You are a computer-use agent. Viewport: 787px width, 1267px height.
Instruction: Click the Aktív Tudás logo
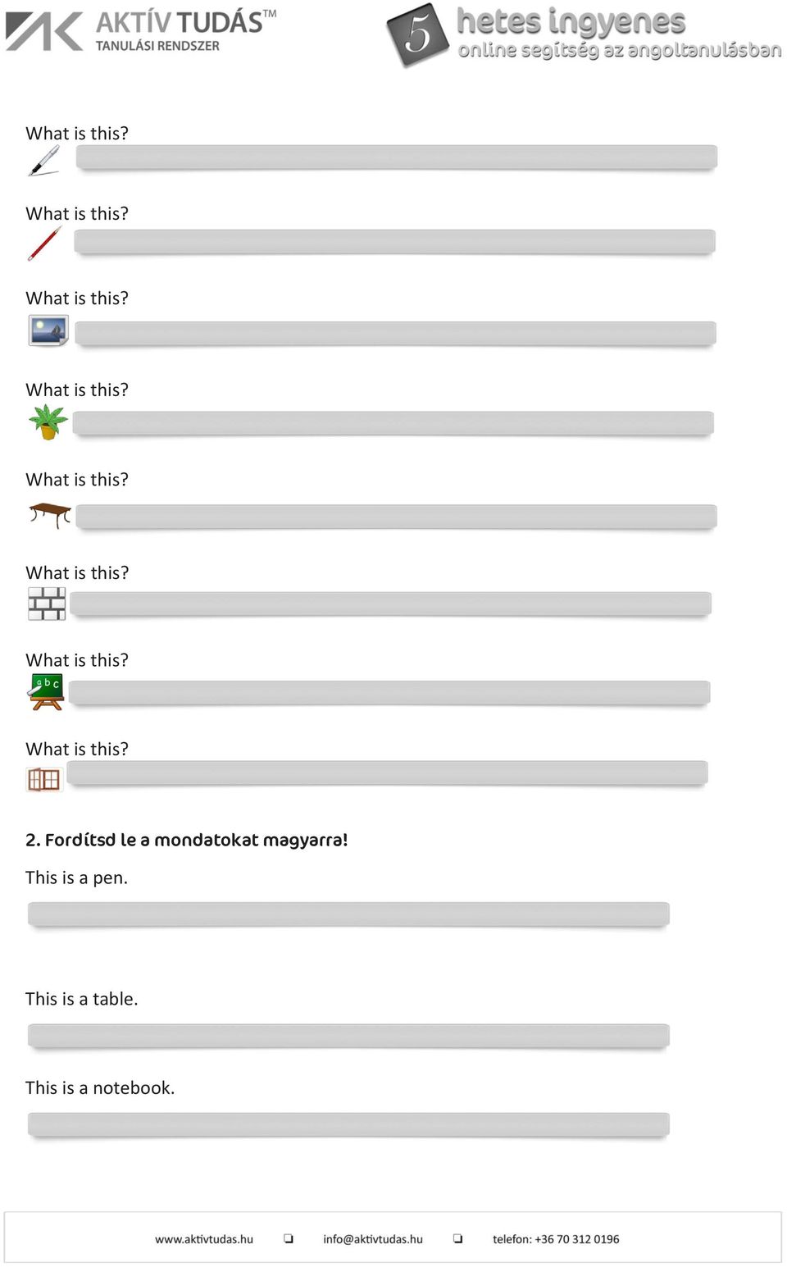(x=141, y=32)
